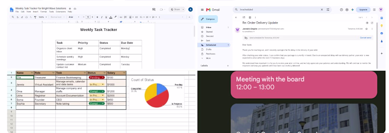This screenshot has width=389, height=133.
Task: Open comment history in Docs
Action: click(x=153, y=10)
